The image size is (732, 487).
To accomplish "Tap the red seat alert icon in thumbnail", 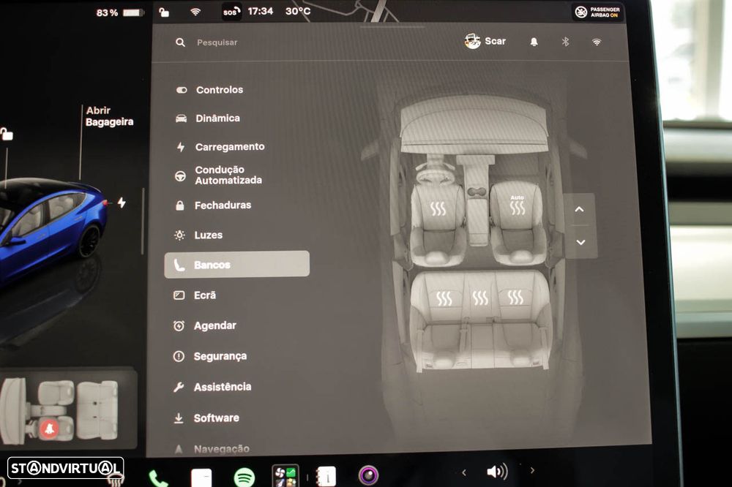I will click(x=49, y=429).
